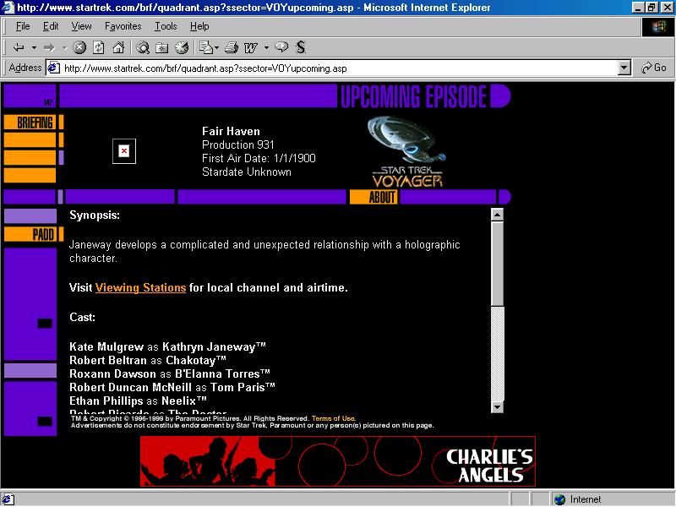Click the "Internet" zone label in status bar
Screen dimensions: 676x507
(586, 499)
